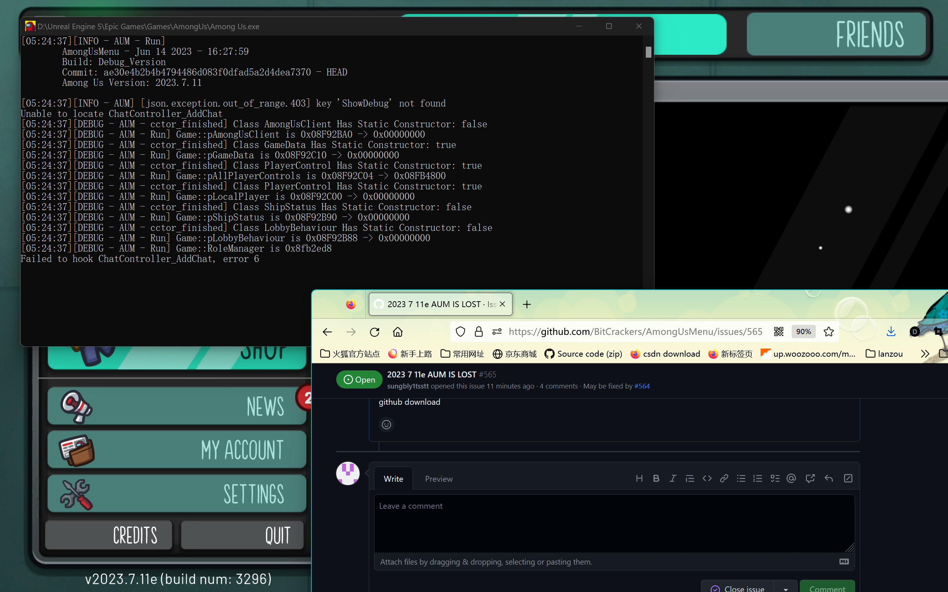Mention a user with the @ icon
The height and width of the screenshot is (592, 948).
(x=791, y=478)
